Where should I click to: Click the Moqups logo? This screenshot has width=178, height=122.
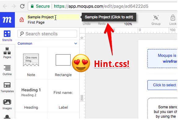pos(7,20)
